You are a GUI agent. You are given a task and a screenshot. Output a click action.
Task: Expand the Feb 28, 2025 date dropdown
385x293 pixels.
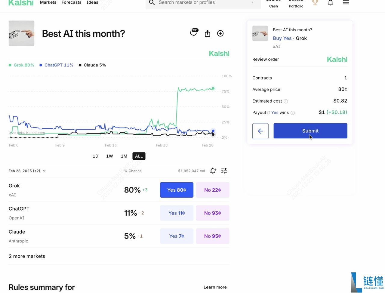(27, 171)
